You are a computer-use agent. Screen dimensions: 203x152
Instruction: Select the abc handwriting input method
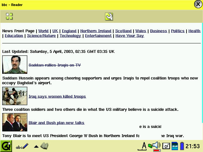(x=22, y=146)
